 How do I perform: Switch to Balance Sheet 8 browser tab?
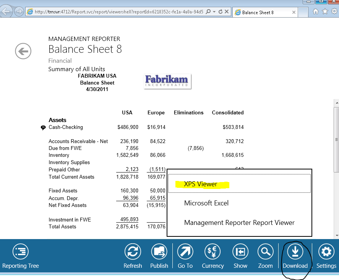(x=265, y=12)
